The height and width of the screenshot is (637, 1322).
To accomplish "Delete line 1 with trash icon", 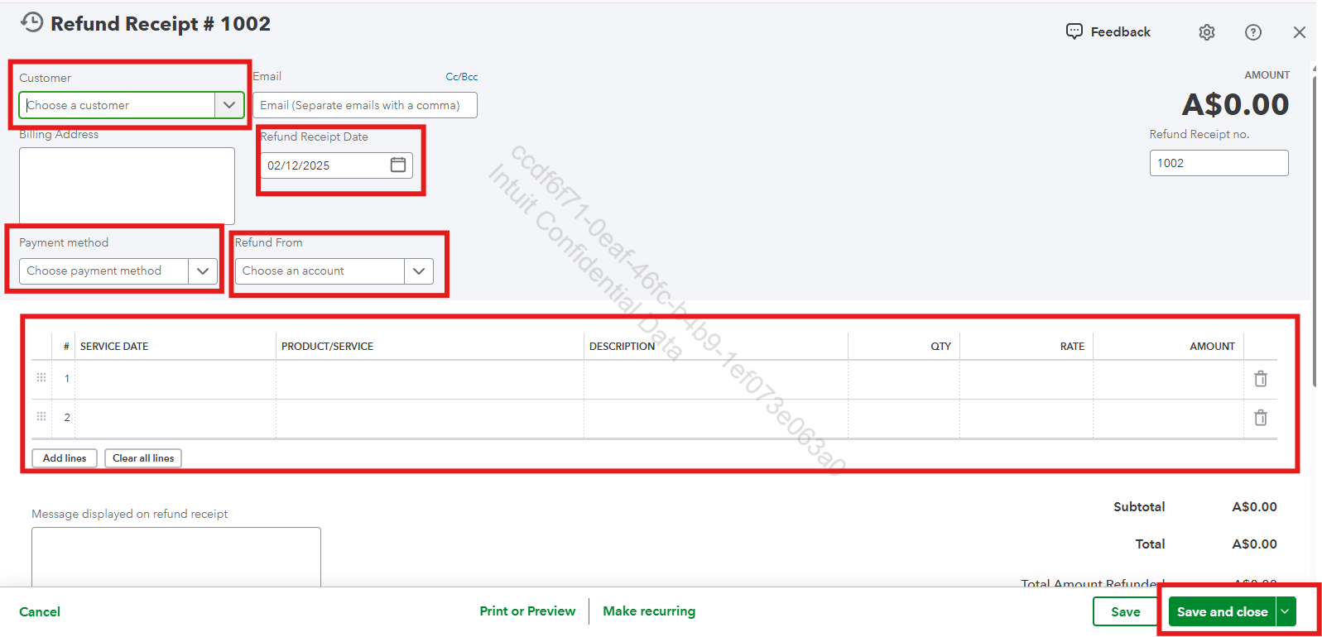I will [1261, 379].
